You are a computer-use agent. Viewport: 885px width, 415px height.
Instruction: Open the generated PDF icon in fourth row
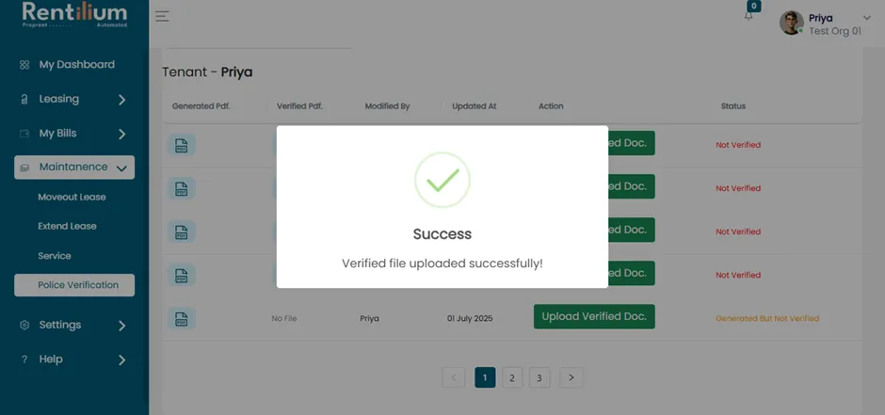tap(181, 275)
